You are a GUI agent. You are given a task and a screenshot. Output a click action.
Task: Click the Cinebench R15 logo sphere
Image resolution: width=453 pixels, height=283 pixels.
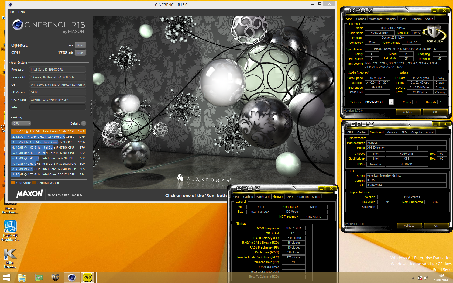tap(18, 25)
